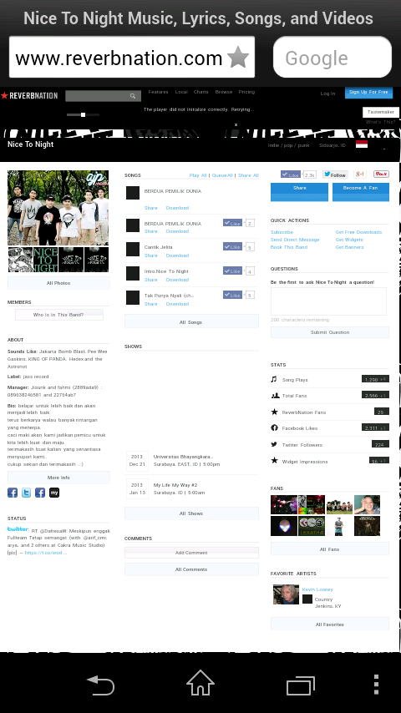Click Facebook Like beside Share button
The width and height of the screenshot is (401, 713).
[291, 174]
